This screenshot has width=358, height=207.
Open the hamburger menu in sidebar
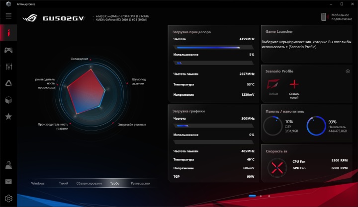[x=8, y=16]
